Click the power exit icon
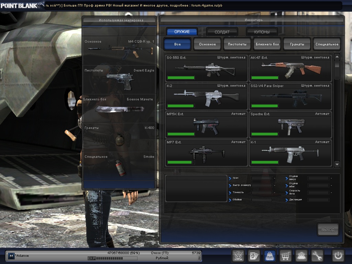Screen dimensions: 352x264 click(338, 255)
